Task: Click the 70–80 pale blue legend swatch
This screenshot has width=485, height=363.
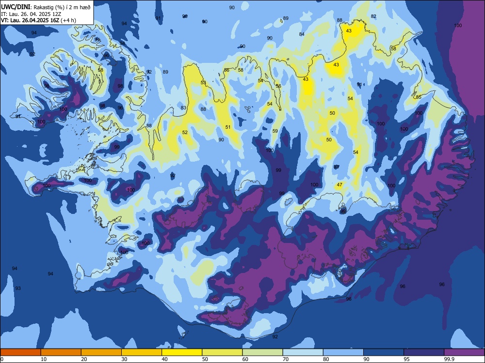Action: click(x=303, y=352)
